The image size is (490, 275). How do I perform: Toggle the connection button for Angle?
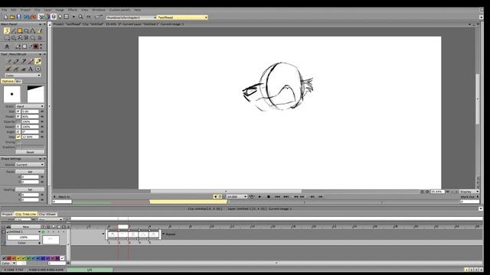(x=18, y=131)
